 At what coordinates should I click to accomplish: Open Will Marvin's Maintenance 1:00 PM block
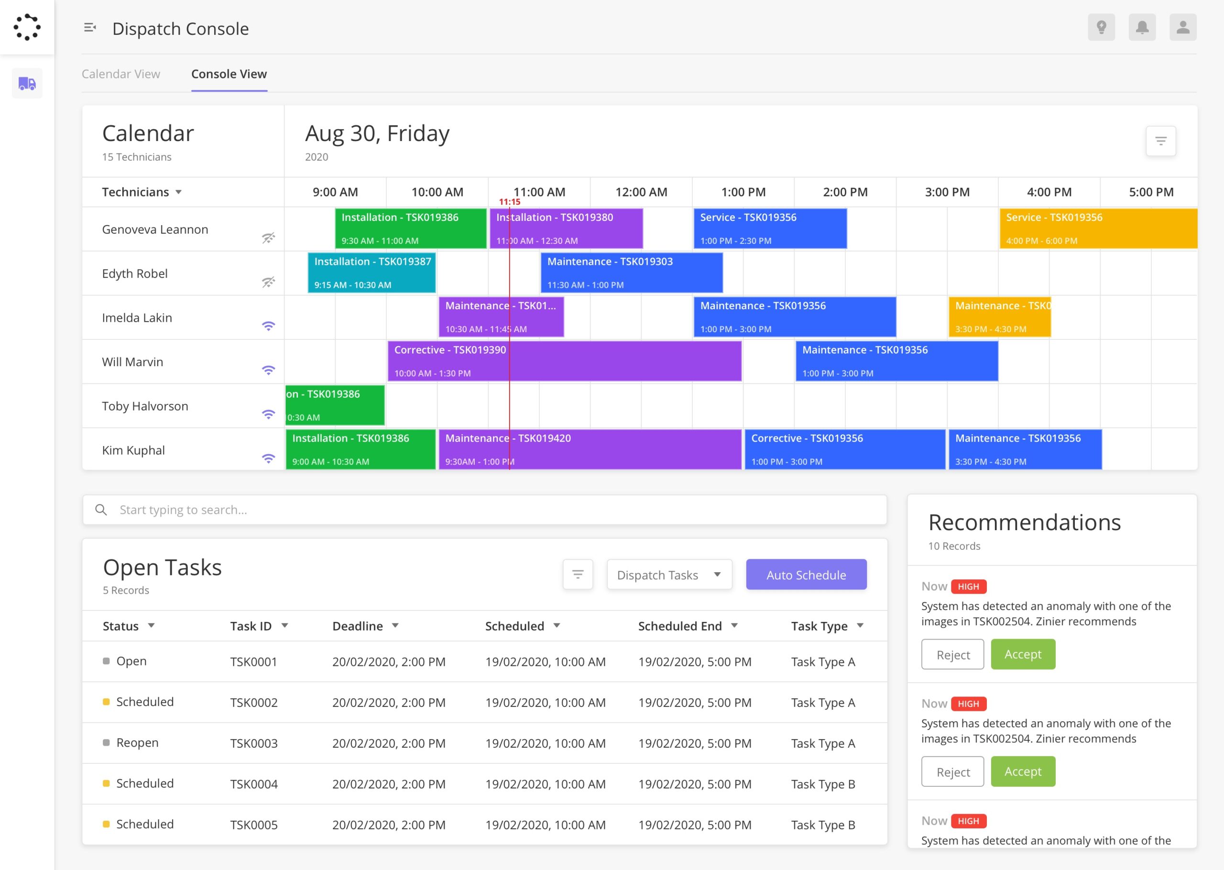click(896, 361)
